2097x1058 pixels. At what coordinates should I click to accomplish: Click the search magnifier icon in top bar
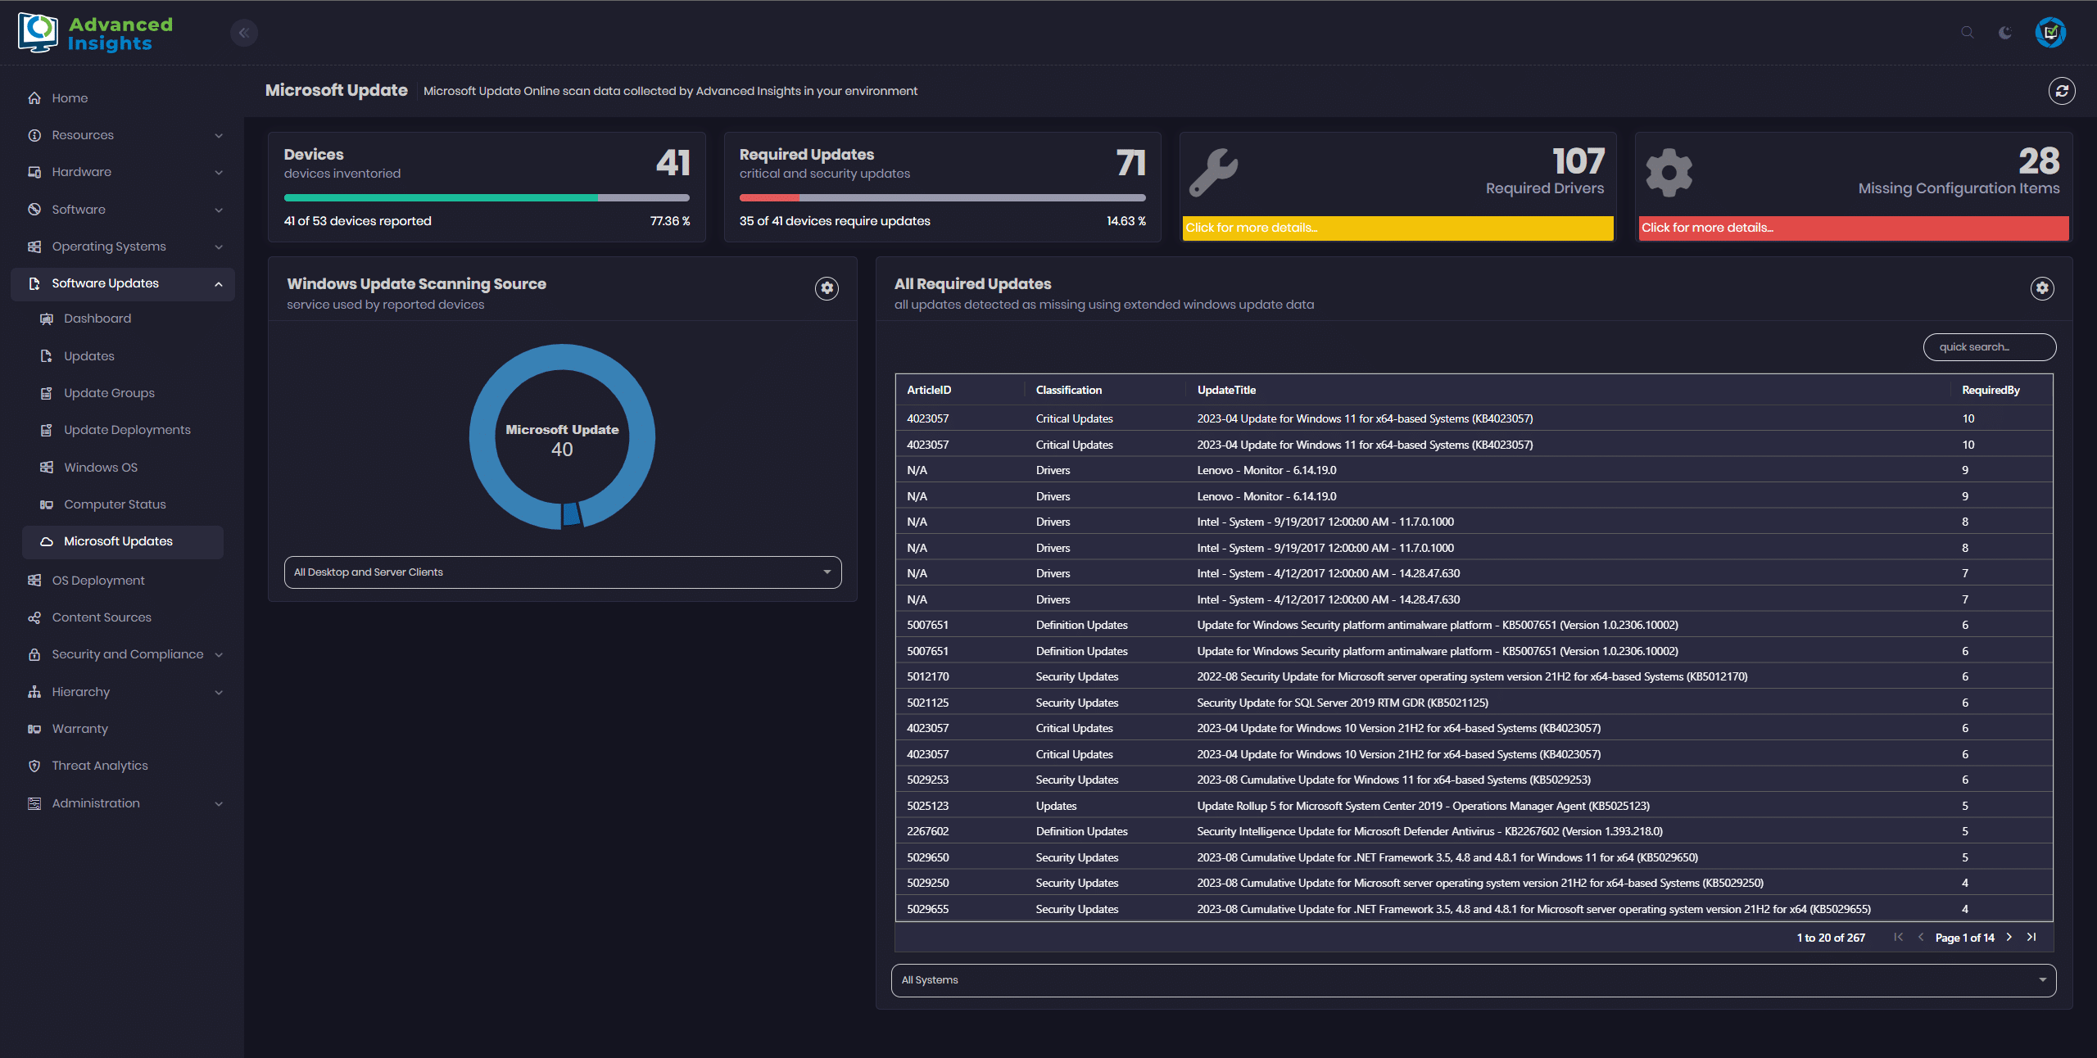(x=1967, y=33)
